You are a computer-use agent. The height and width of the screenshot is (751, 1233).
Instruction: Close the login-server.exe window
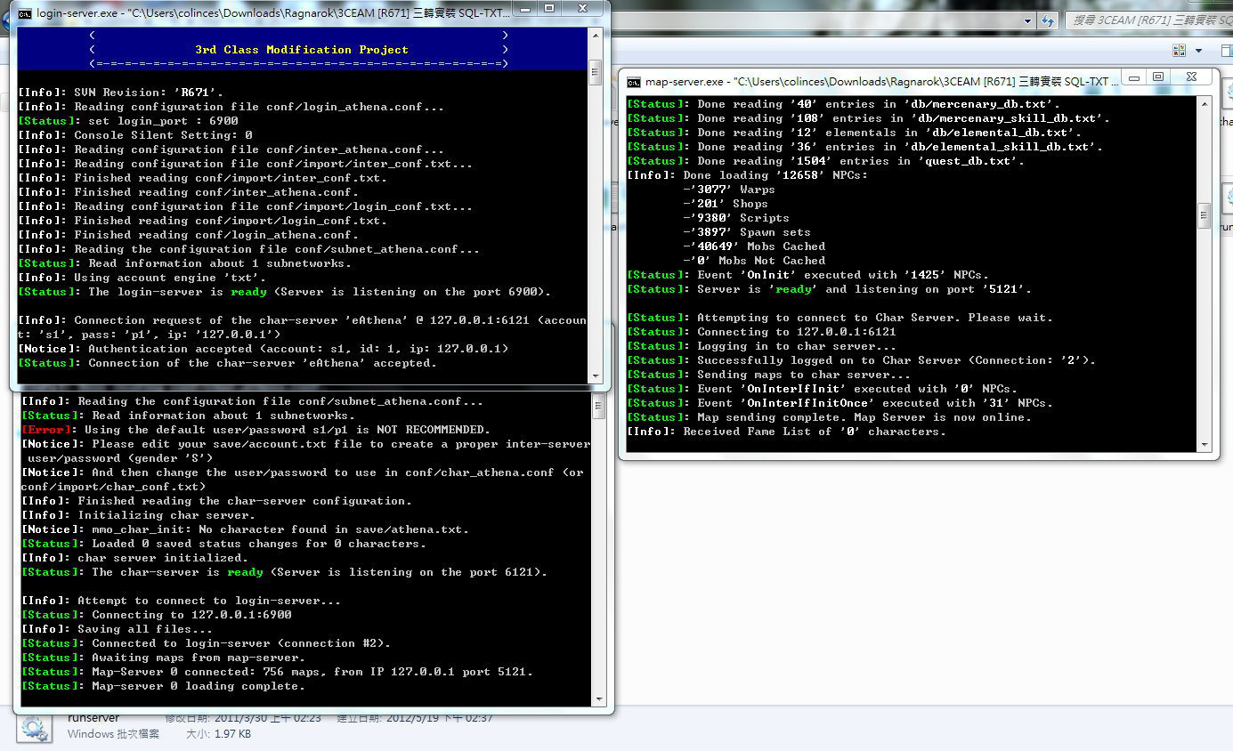584,9
